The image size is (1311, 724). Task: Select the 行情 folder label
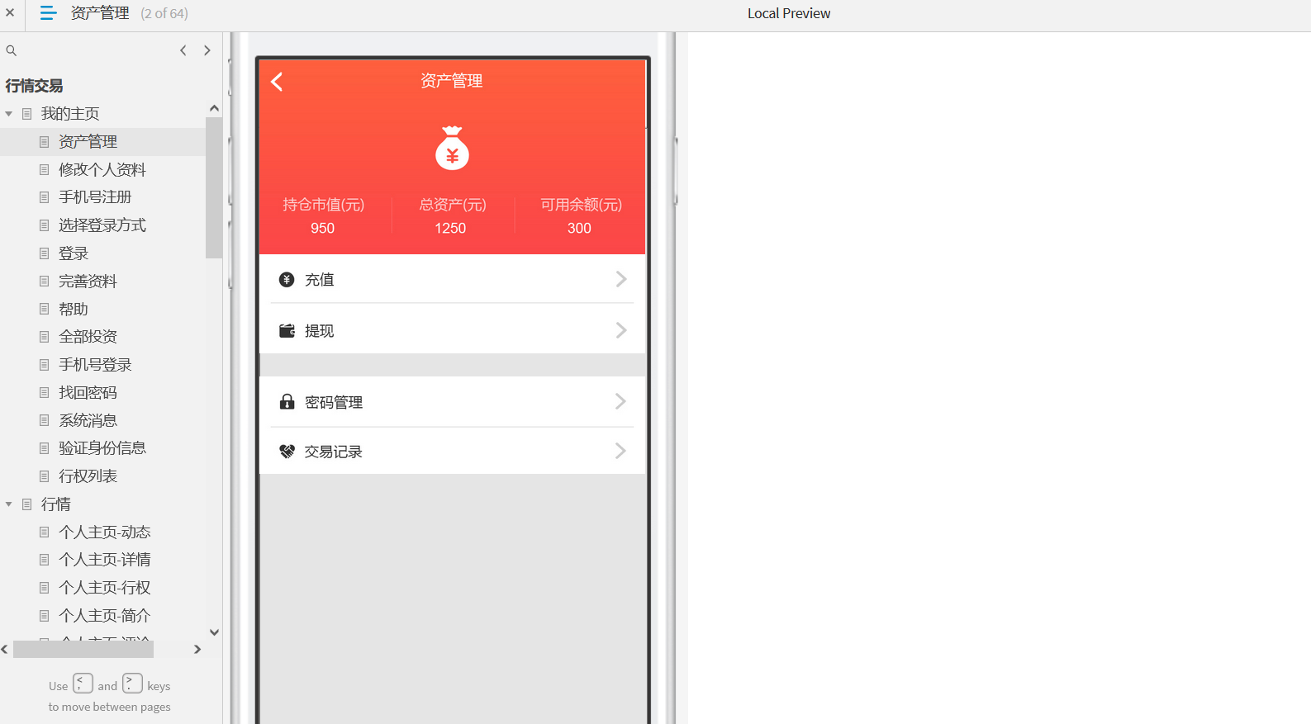[x=56, y=504]
